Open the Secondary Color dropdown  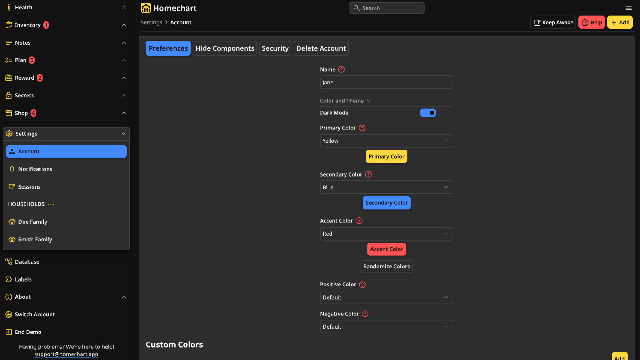386,187
